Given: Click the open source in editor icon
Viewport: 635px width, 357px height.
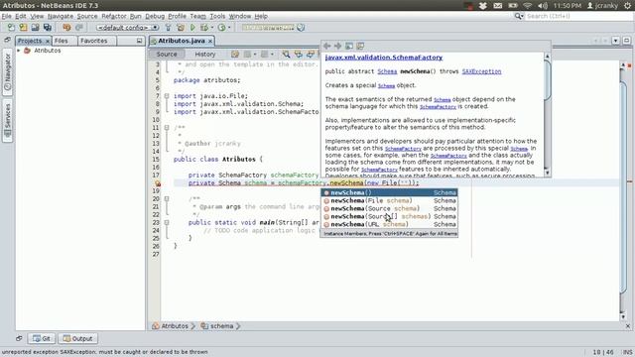Looking at the screenshot, I should (360, 46).
